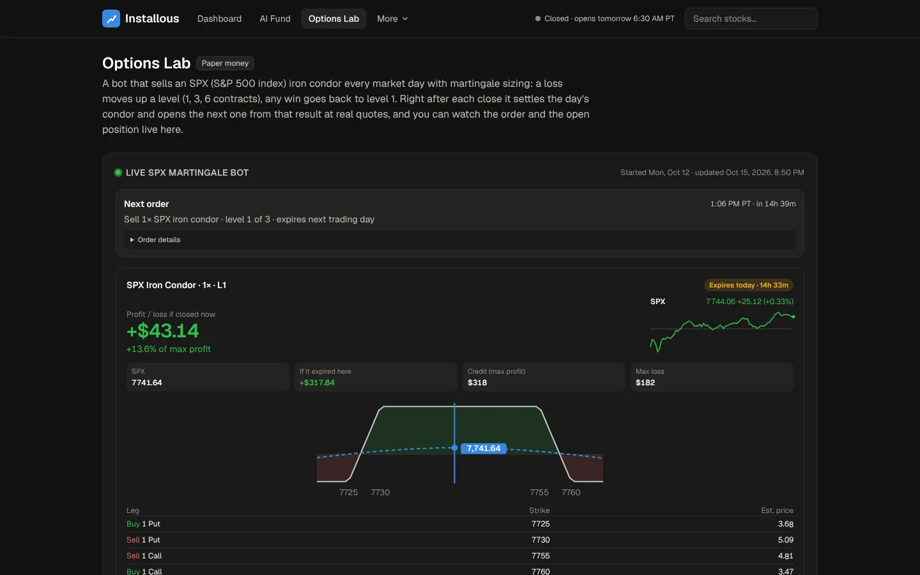Click the 1:06 PM PT countdown text

tap(753, 204)
